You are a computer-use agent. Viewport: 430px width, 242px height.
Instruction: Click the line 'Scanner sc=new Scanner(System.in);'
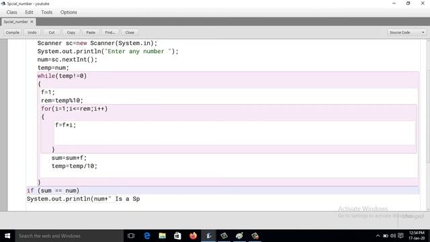[97, 43]
